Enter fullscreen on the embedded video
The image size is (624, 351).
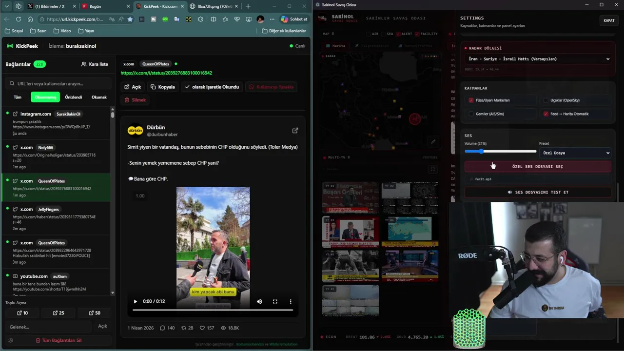[x=275, y=301]
